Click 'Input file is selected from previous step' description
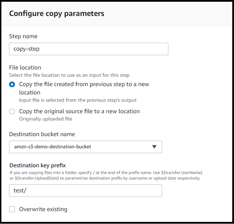Image resolution: width=234 pixels, height=224 pixels. pos(78,100)
